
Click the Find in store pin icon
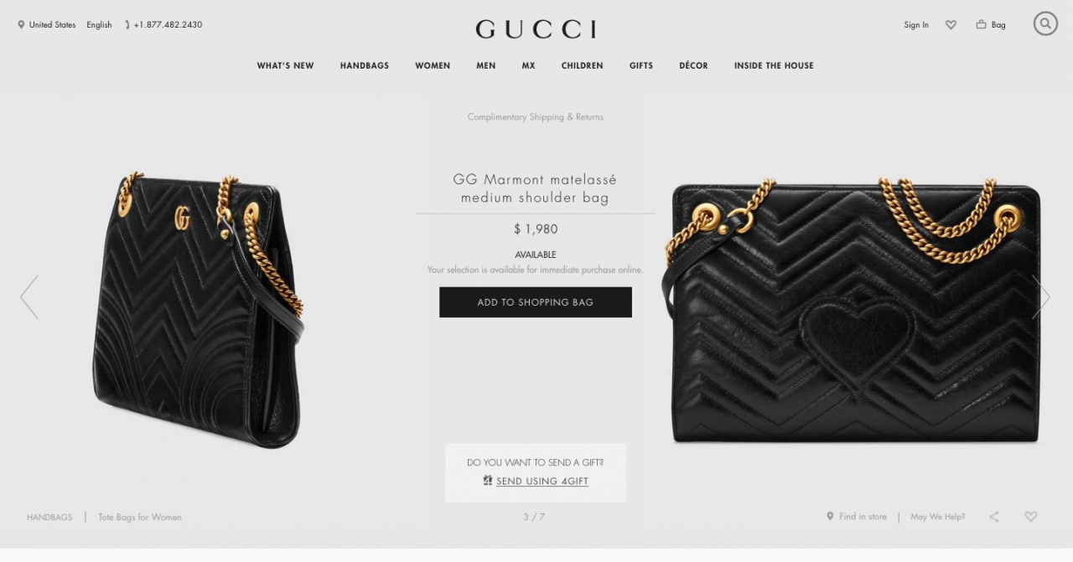click(830, 517)
